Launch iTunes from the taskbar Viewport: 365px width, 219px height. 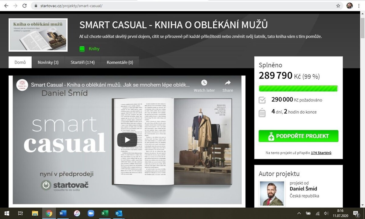tap(77, 213)
